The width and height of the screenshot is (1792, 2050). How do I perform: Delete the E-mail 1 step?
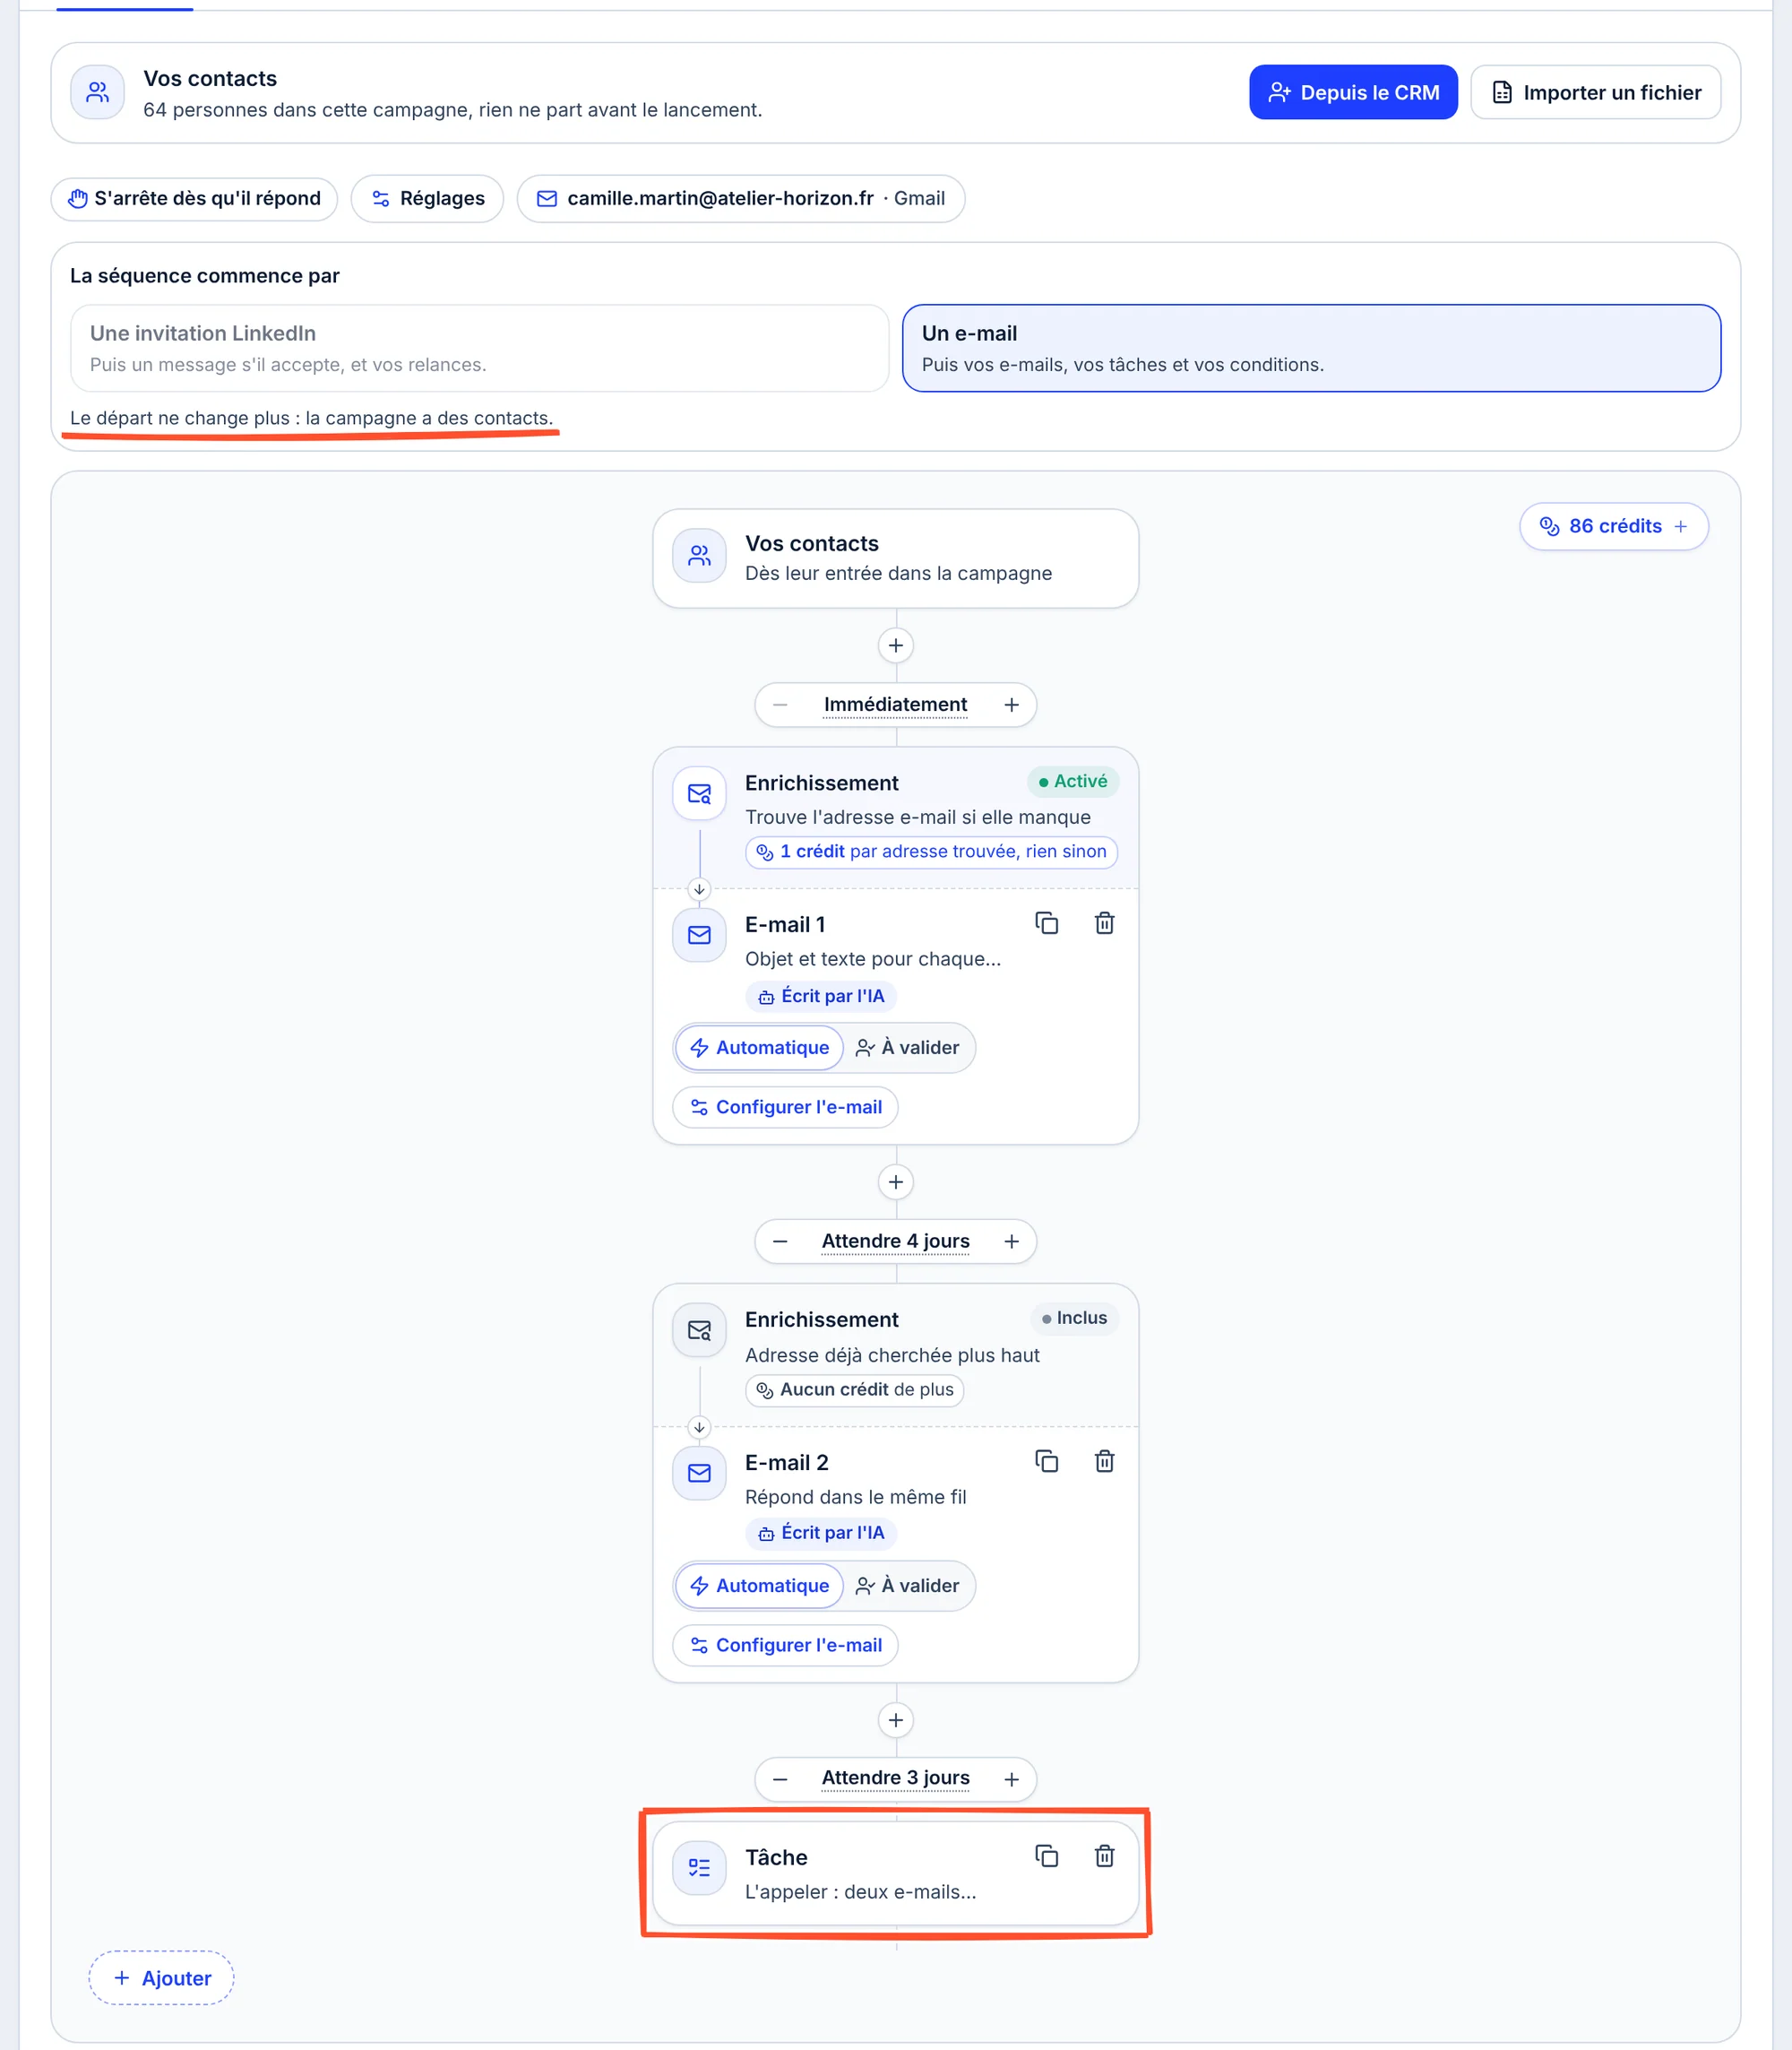pyautogui.click(x=1104, y=922)
